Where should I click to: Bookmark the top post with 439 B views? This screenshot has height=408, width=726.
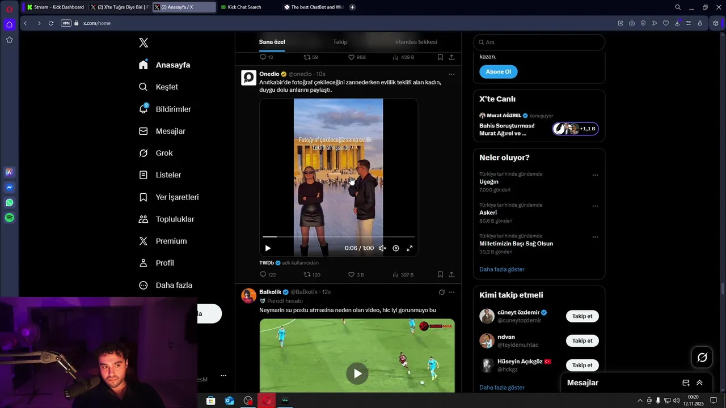[440, 57]
